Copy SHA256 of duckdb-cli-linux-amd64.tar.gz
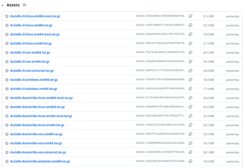Screen dimensions: 245x168 [190, 25]
